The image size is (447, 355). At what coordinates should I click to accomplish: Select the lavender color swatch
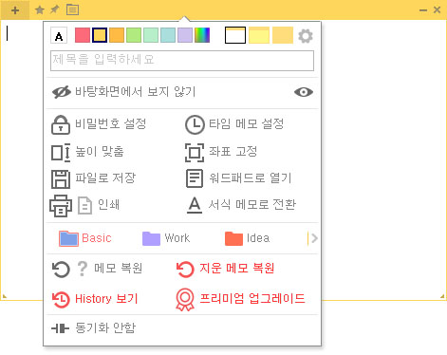[185, 35]
